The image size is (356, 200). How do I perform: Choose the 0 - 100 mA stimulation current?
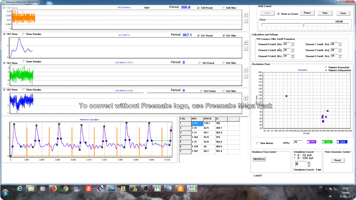pos(295,158)
